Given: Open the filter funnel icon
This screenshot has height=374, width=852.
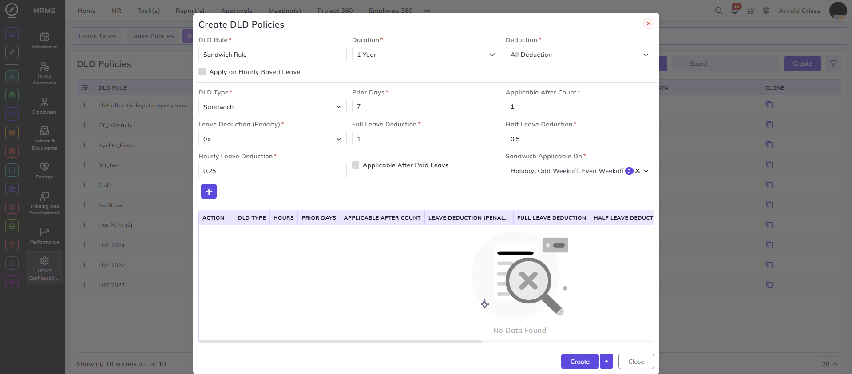Looking at the screenshot, I should 833,64.
